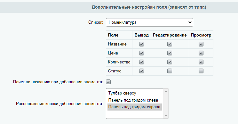Click the listbox scroll up arrow

coord(166,91)
